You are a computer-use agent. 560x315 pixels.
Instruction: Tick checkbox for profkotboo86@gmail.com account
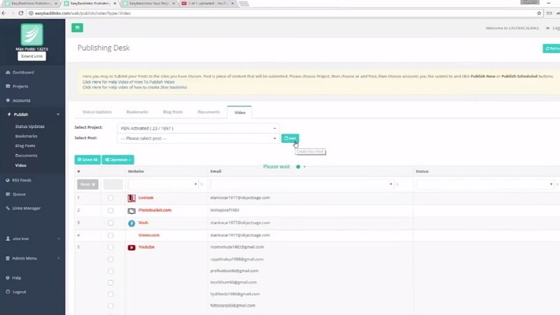click(111, 271)
